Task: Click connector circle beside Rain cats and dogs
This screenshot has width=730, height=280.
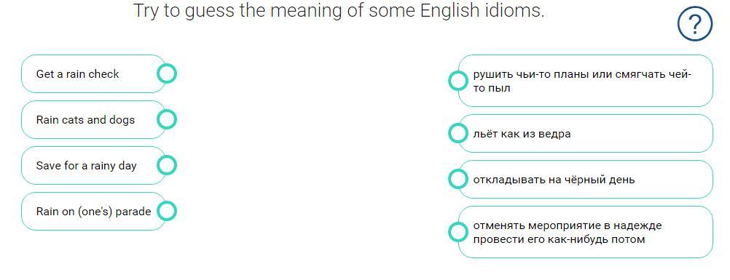Action: point(167,119)
